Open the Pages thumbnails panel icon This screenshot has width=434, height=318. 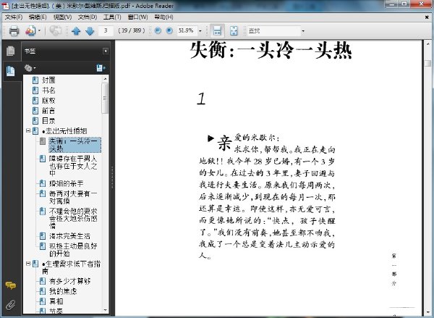[11, 51]
